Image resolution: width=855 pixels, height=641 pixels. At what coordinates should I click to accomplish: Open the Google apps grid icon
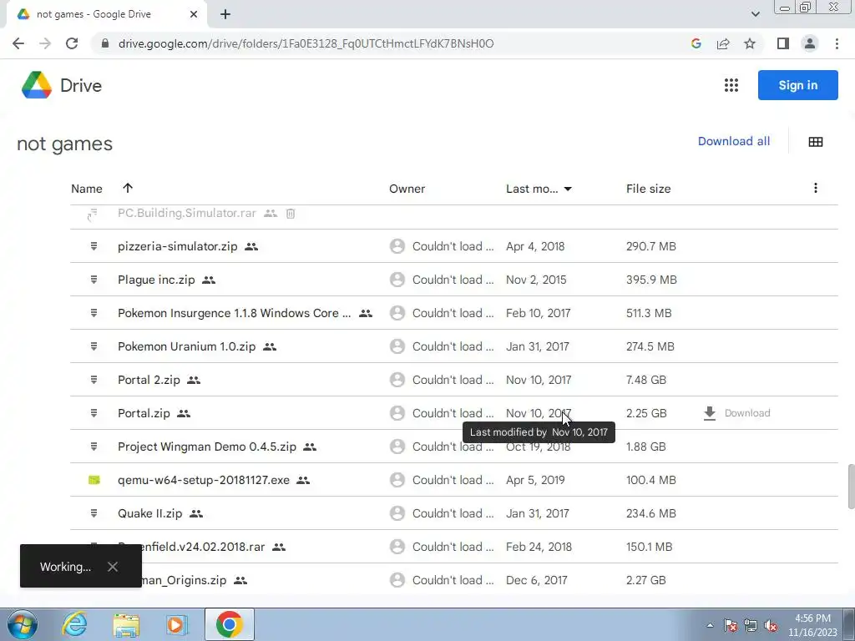(x=731, y=85)
